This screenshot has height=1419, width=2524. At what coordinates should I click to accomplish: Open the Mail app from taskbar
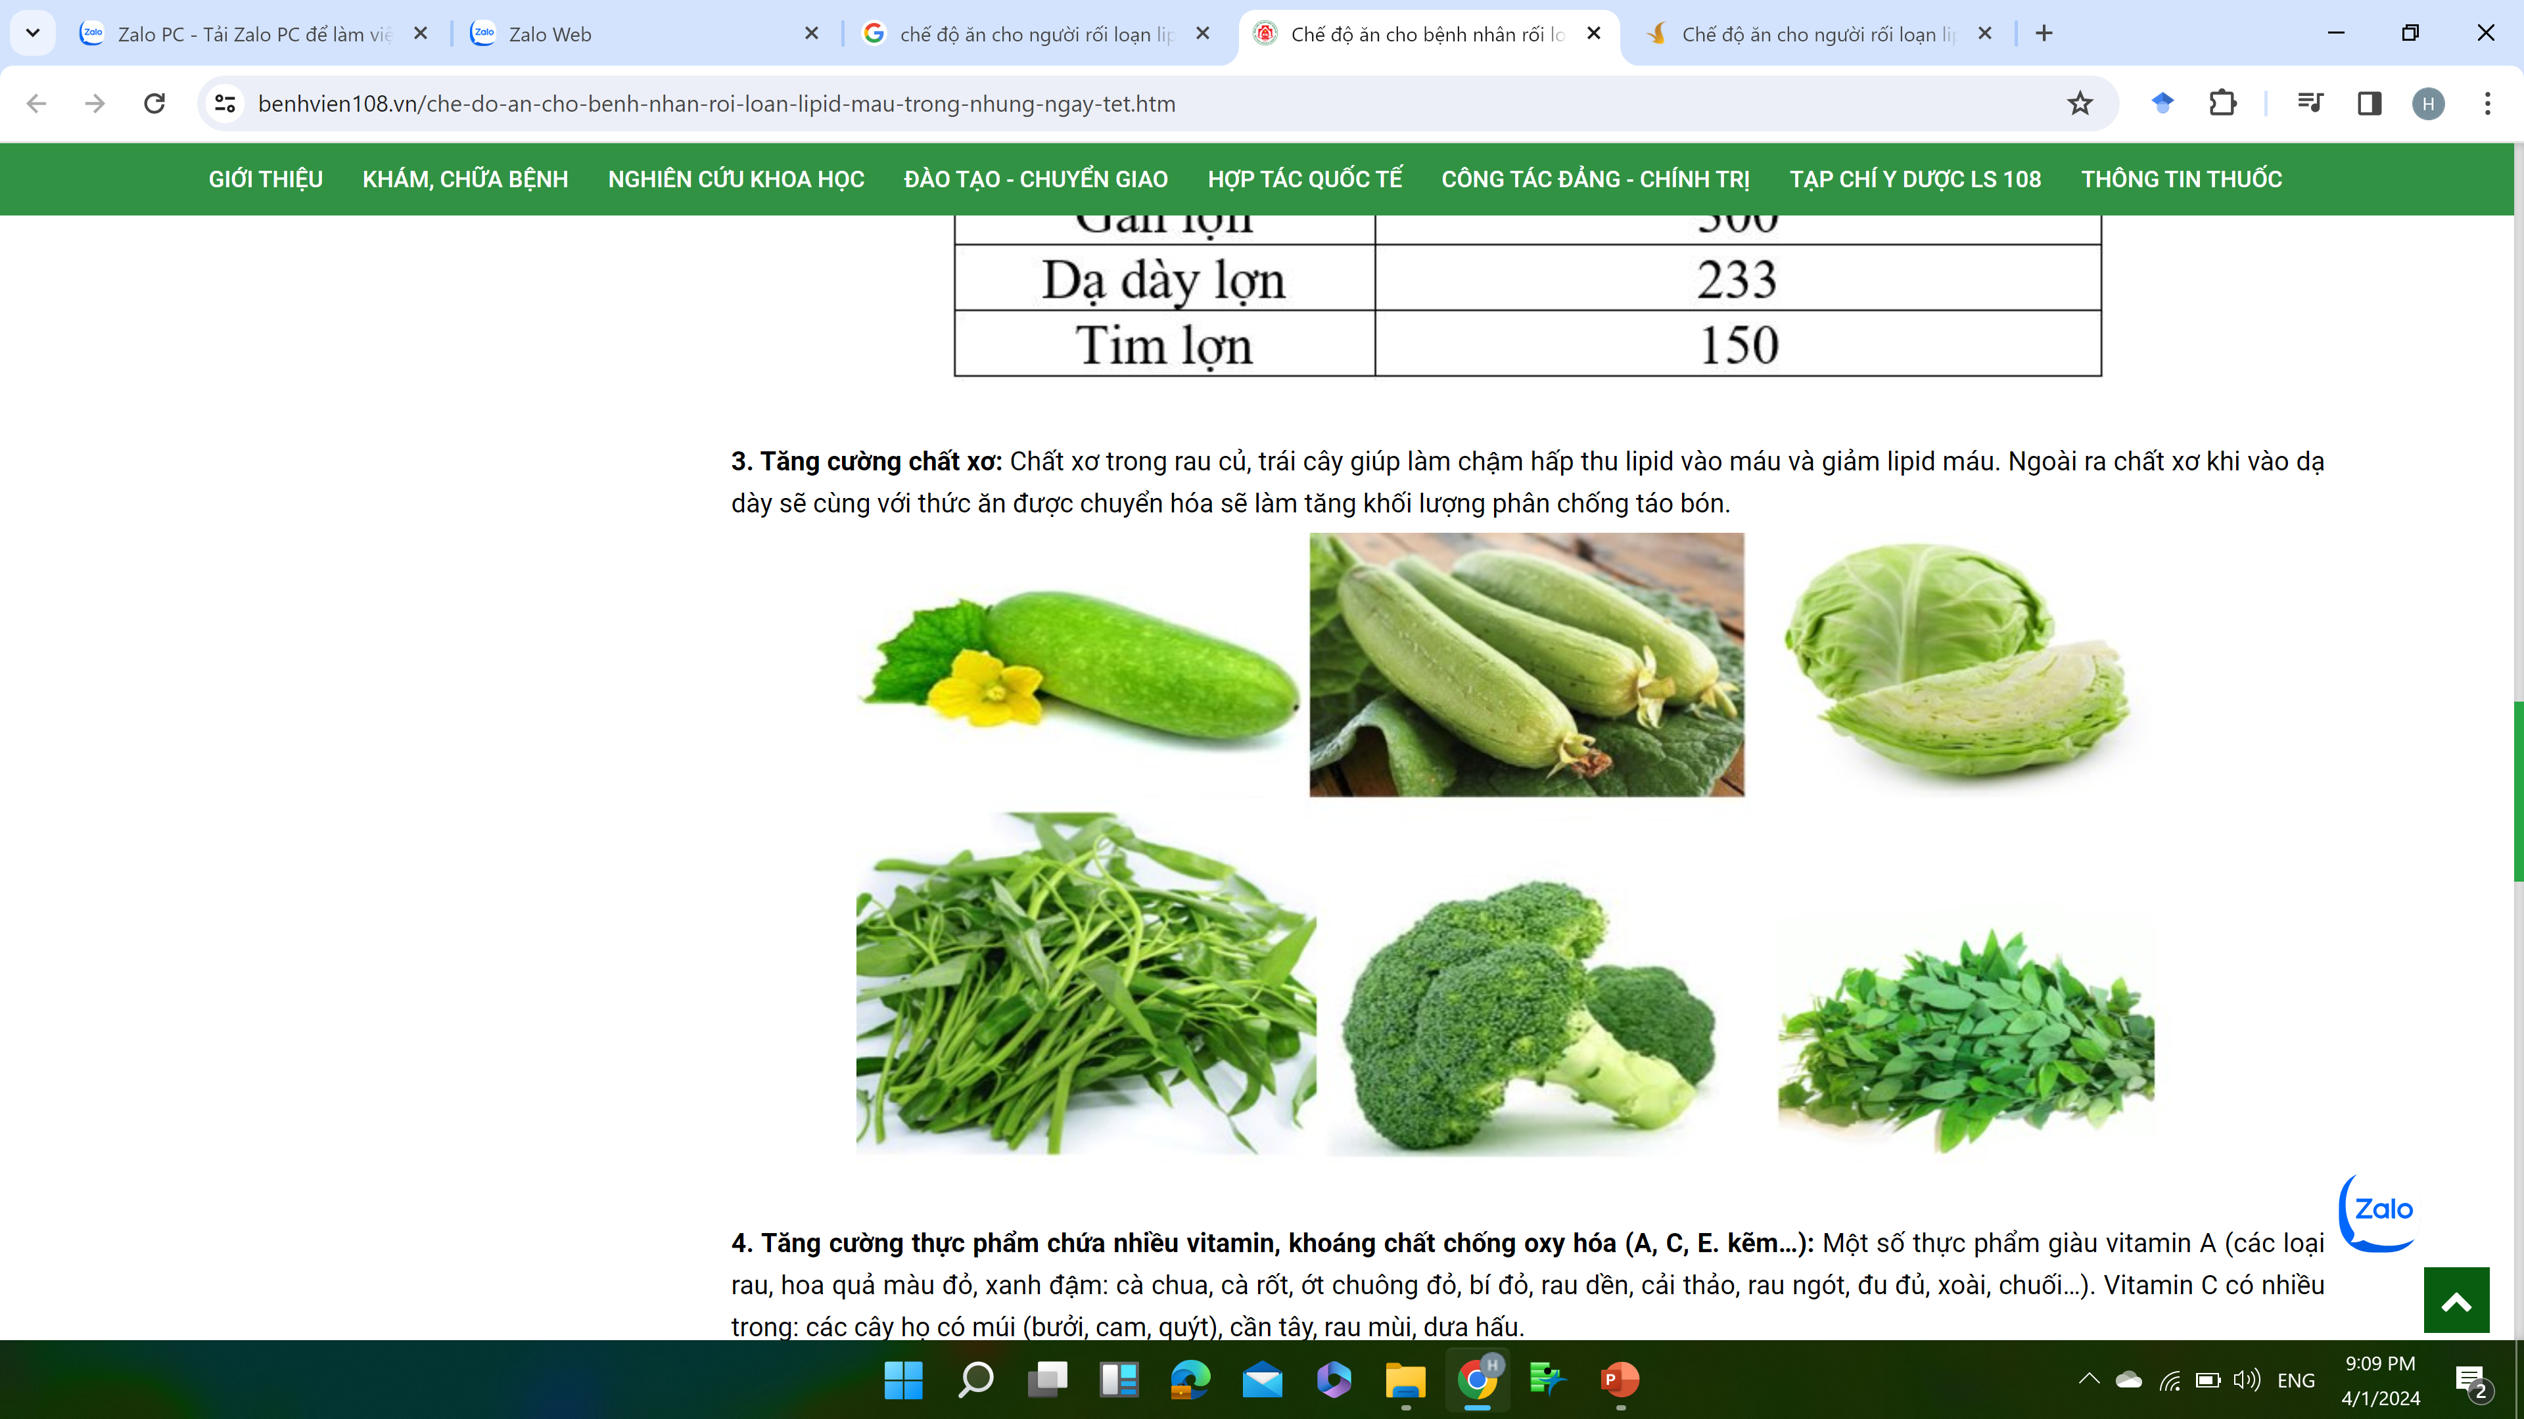1262,1380
